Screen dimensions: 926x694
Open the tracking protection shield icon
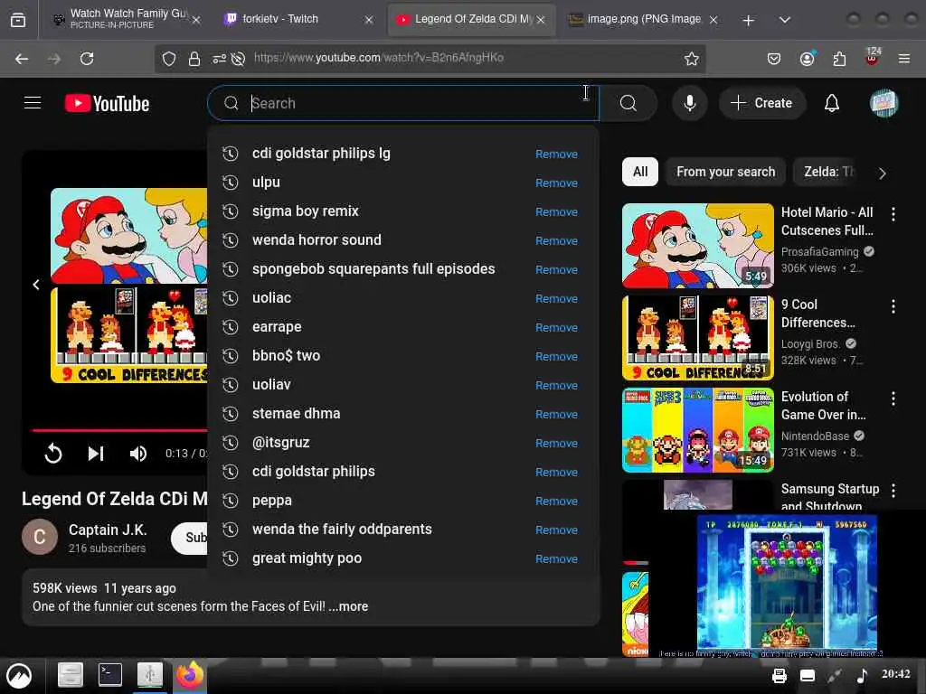169,59
